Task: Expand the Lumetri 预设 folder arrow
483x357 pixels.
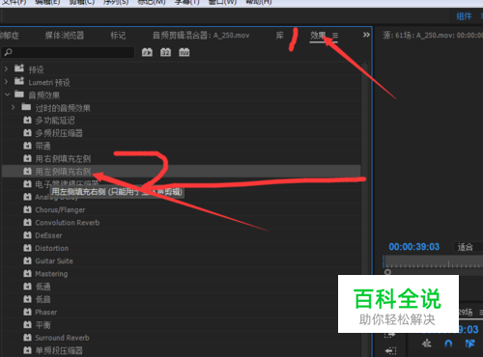Action: click(6, 82)
